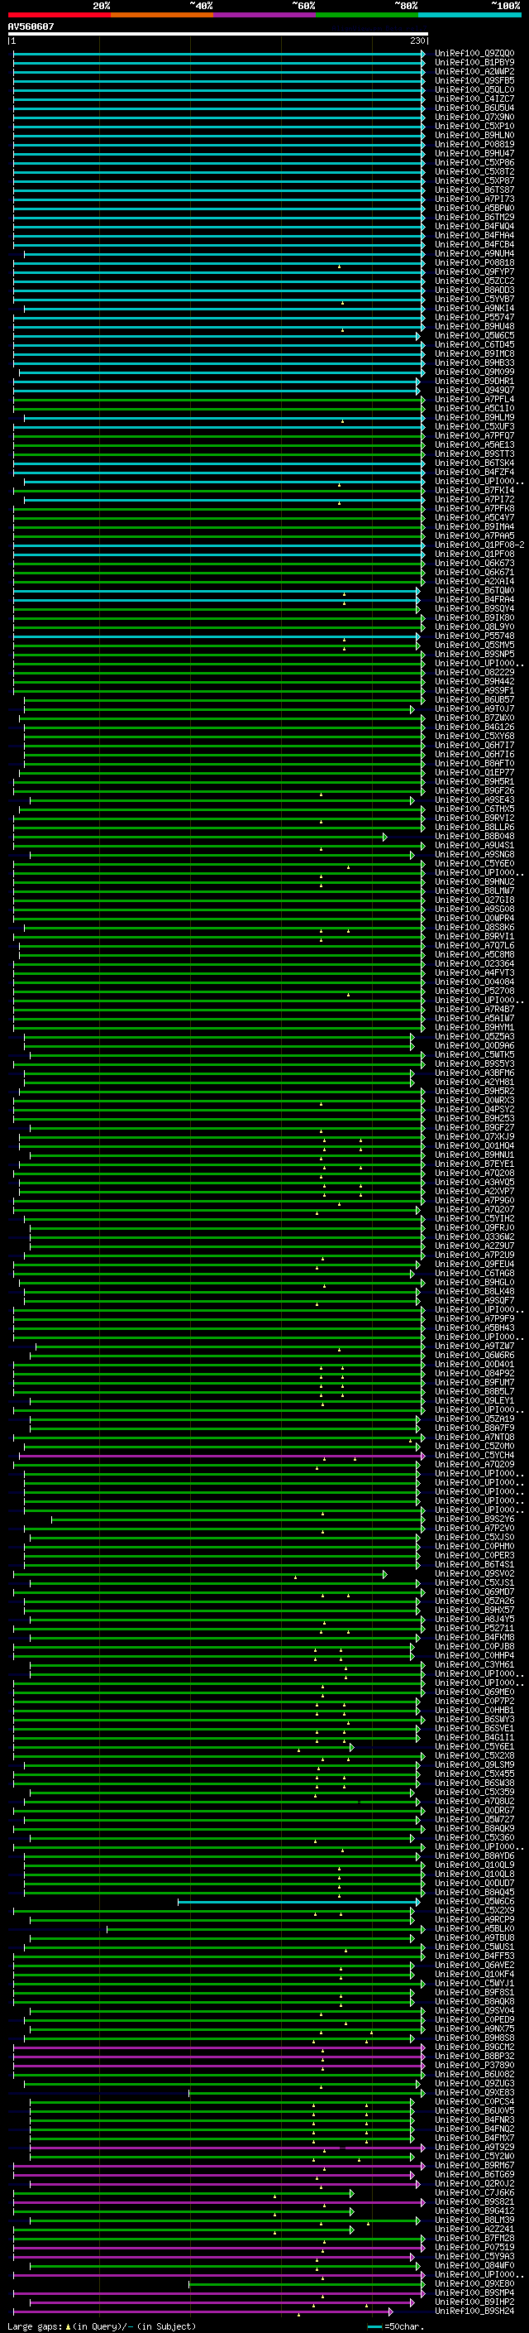Open hit UniRef100_Q9SFB5
The height and width of the screenshot is (2333, 529).
[474, 80]
